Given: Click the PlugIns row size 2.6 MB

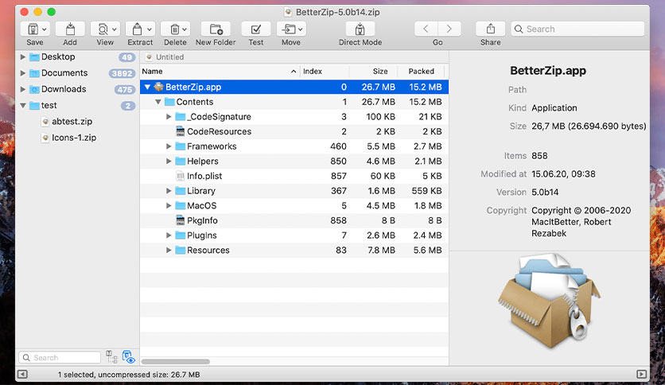Looking at the screenshot, I should pyautogui.click(x=381, y=235).
